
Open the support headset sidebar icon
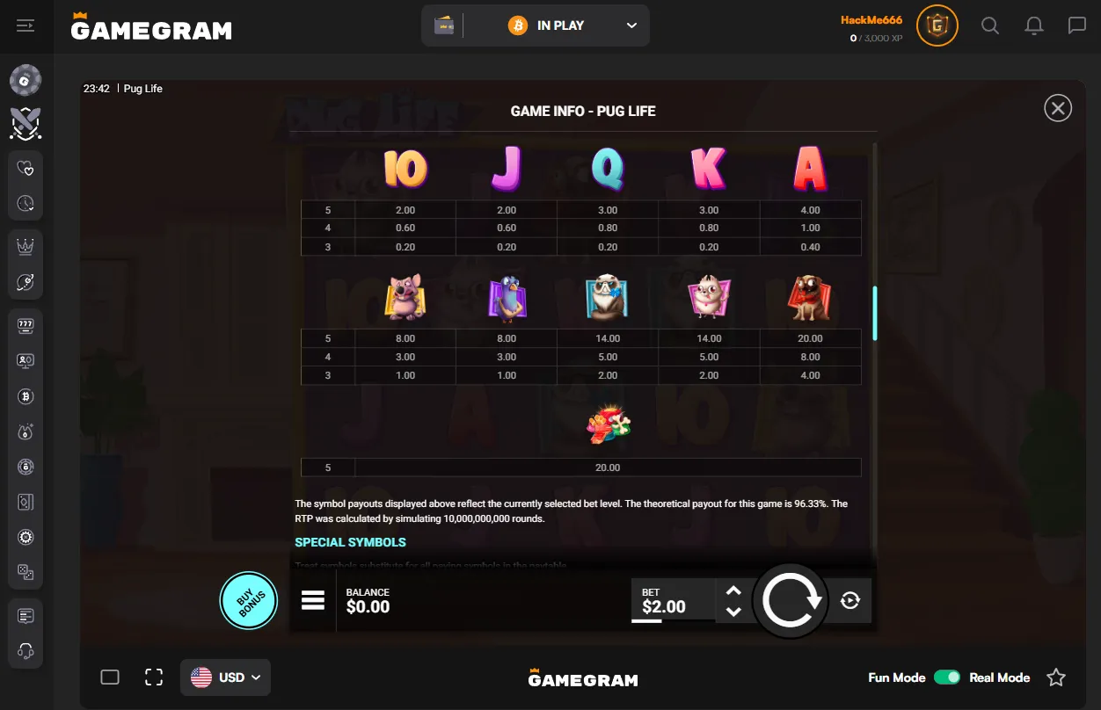[26, 651]
